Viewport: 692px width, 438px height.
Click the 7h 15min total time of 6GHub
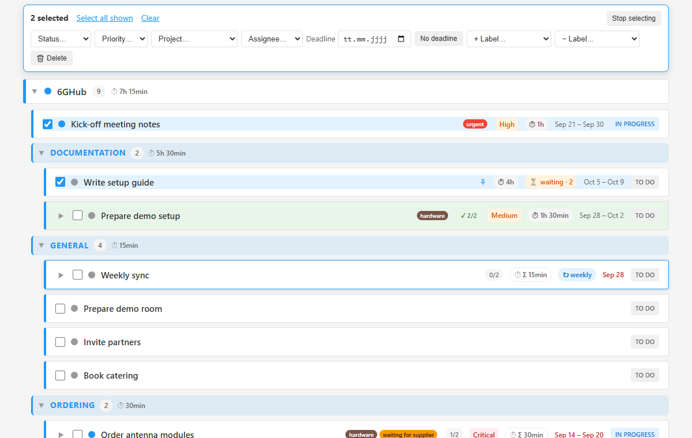pyautogui.click(x=129, y=92)
